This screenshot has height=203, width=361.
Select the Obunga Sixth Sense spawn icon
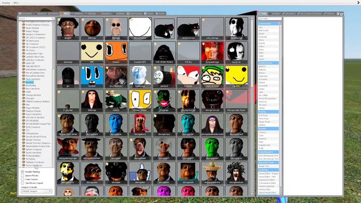(x=68, y=125)
